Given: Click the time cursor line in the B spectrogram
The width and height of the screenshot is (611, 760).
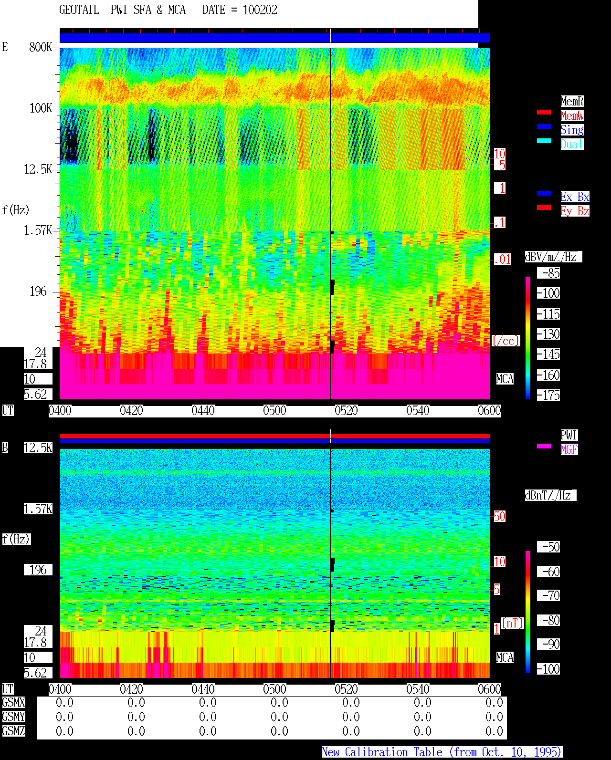Looking at the screenshot, I should 330,563.
